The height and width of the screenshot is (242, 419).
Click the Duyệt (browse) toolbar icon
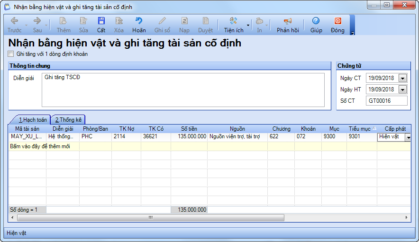tap(206, 25)
